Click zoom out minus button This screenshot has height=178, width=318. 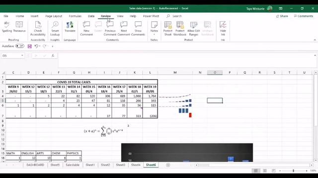tap(280, 171)
